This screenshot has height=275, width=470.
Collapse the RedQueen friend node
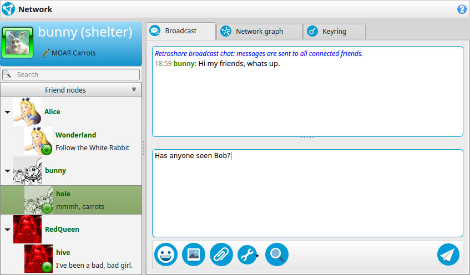8,230
